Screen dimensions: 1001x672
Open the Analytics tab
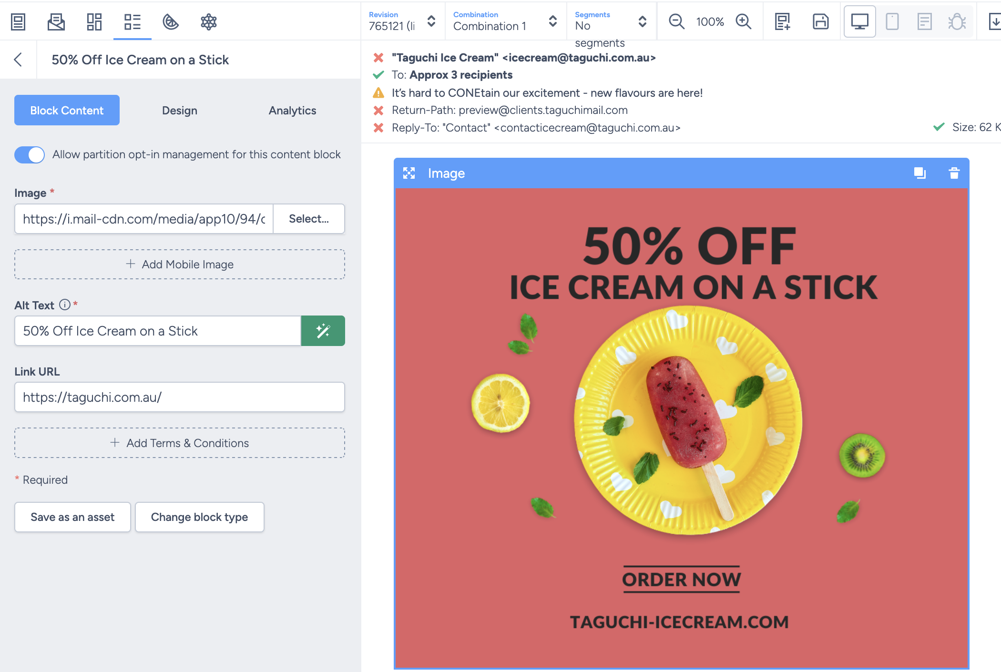click(292, 110)
